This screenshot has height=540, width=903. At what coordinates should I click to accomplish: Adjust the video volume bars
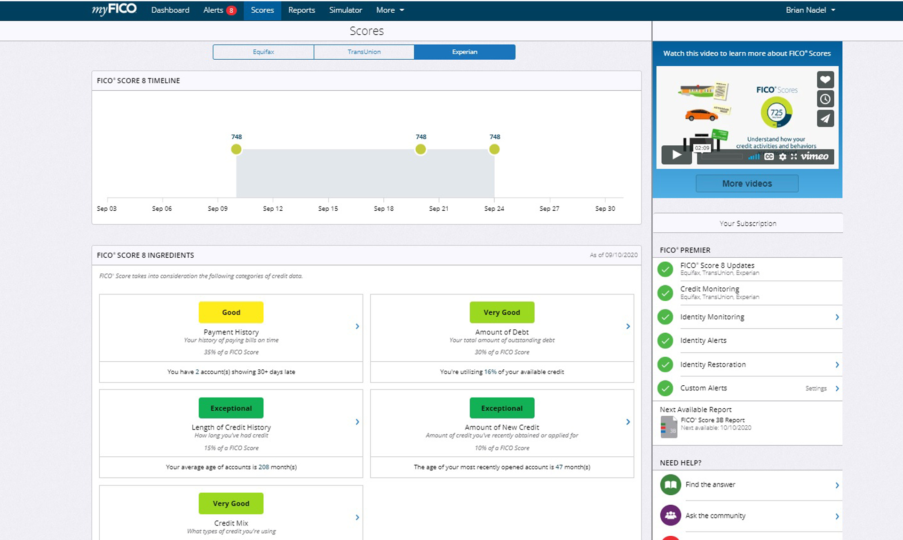[x=754, y=157]
